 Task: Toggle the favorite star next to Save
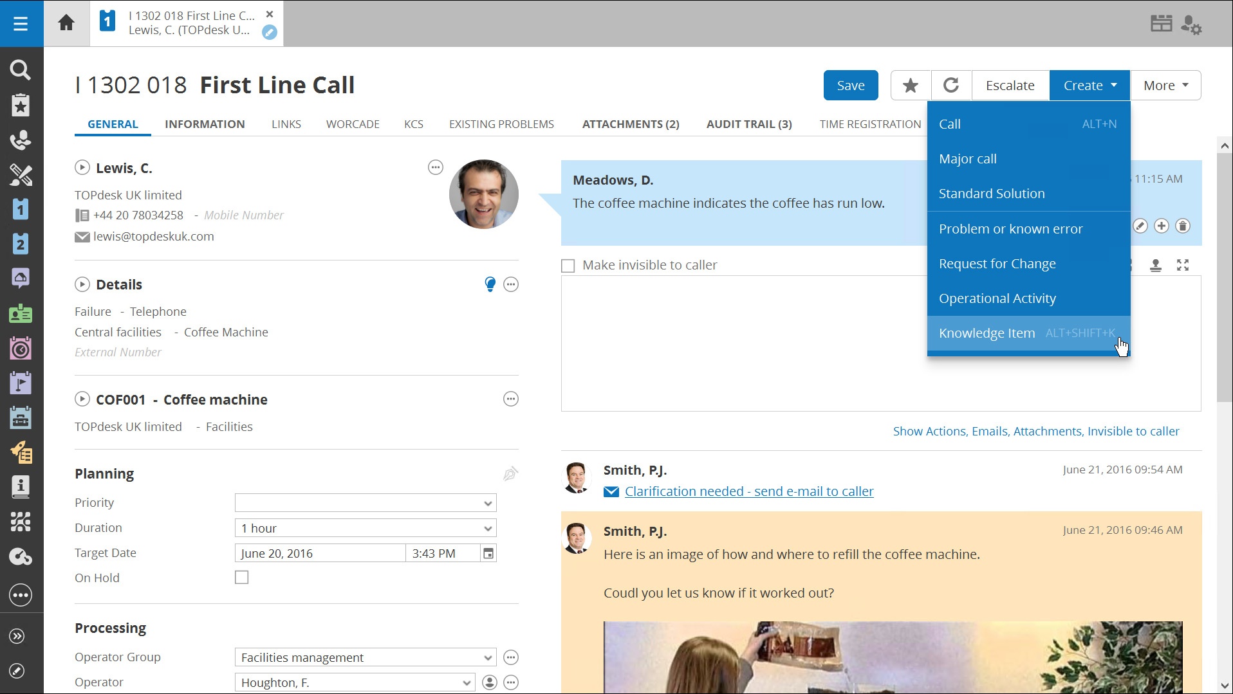coord(910,85)
